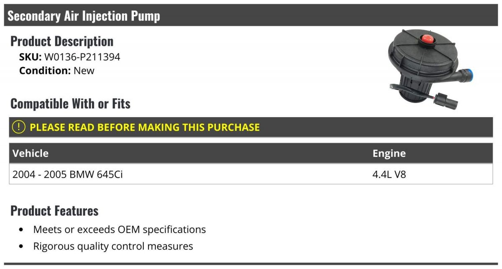Viewport: 502px width, 269px height.
Task: Open the "PLEASE READ BEFORE MAKING THIS PURCHASE" notice
Action: pyautogui.click(x=145, y=127)
